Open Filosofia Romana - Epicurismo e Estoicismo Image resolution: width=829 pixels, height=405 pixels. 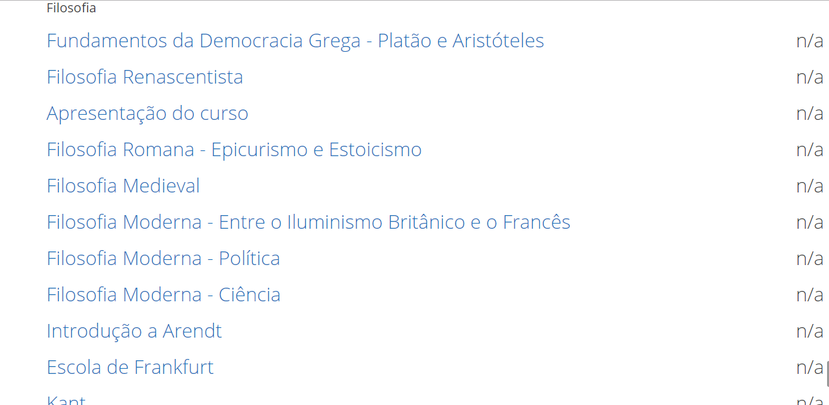pyautogui.click(x=234, y=150)
